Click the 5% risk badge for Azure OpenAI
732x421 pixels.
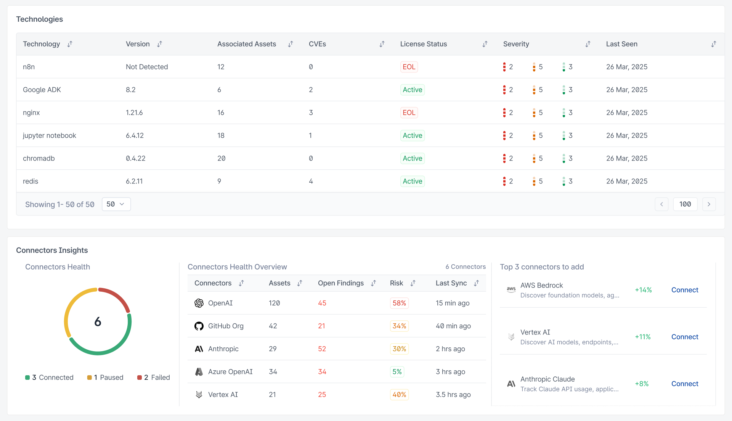[397, 372]
